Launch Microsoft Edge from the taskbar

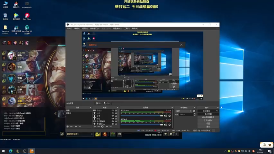click(x=11, y=151)
